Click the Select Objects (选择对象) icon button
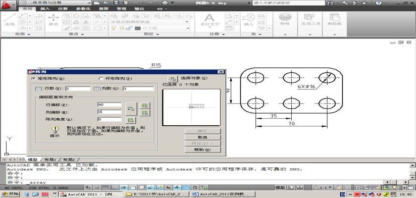Viewport: 416px width, 198px height. coord(172,78)
